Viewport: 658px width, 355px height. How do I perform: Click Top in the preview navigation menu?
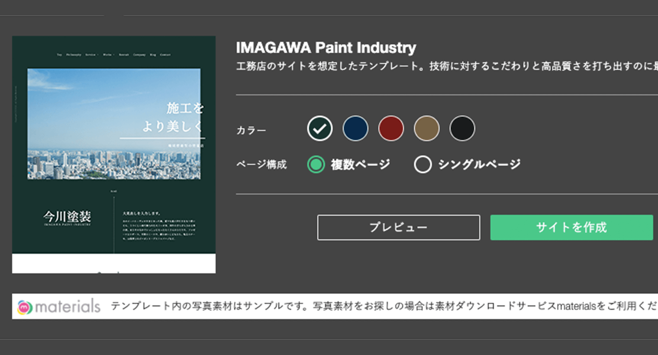tap(59, 55)
